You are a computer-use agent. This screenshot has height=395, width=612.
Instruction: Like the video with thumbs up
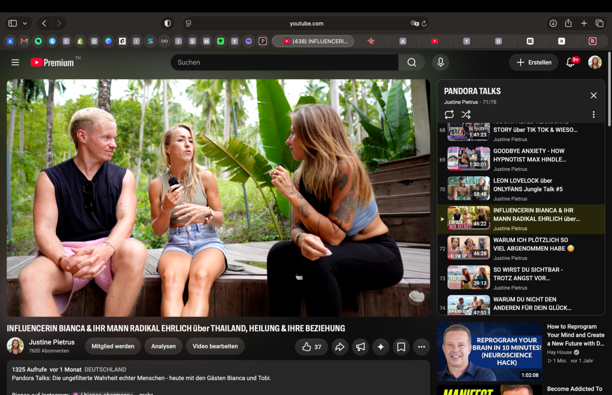(311, 347)
